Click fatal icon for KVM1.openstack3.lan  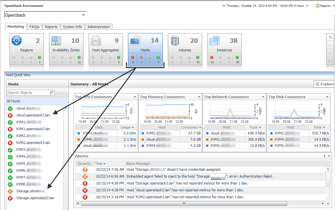tap(10, 129)
